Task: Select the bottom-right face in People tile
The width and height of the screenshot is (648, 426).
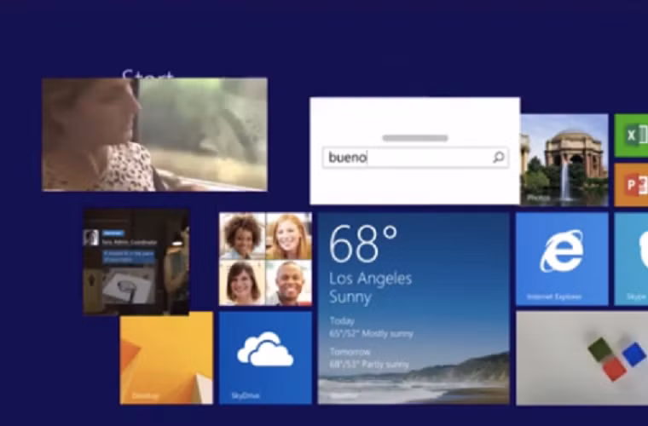Action: coord(289,282)
